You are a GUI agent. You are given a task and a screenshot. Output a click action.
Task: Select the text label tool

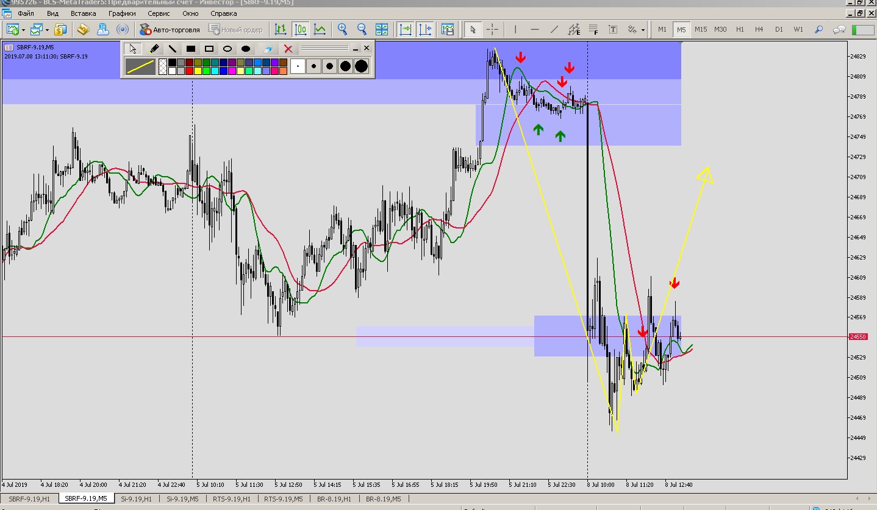613,29
